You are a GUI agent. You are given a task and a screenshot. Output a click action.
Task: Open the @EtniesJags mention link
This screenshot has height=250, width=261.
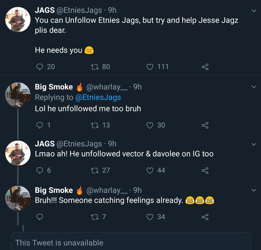click(x=98, y=97)
